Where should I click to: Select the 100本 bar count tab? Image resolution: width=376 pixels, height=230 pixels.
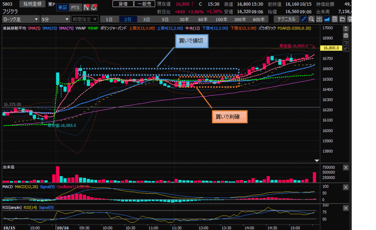(x=221, y=19)
